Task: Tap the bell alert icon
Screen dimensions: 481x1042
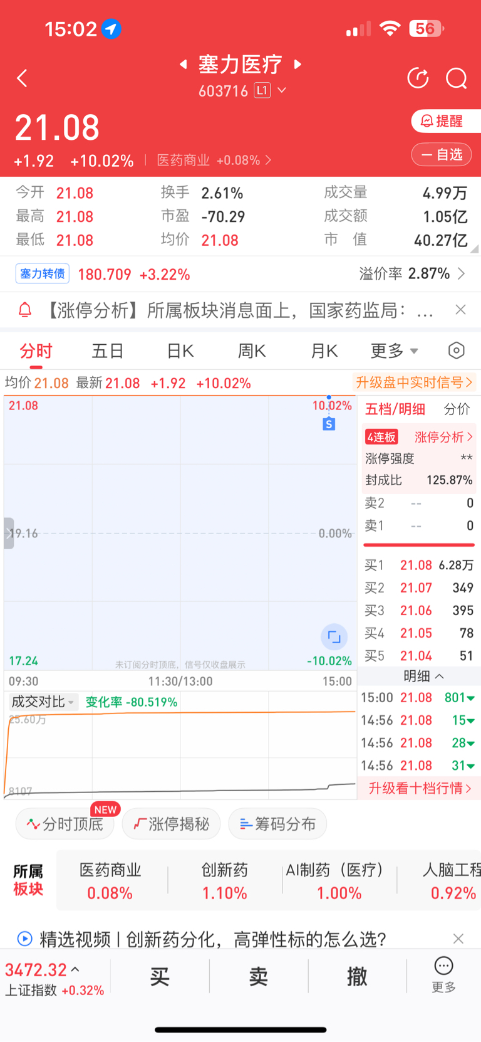Action: pos(25,310)
